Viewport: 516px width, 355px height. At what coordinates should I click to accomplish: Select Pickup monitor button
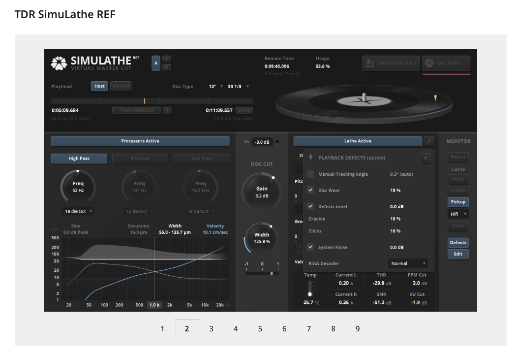click(x=458, y=201)
